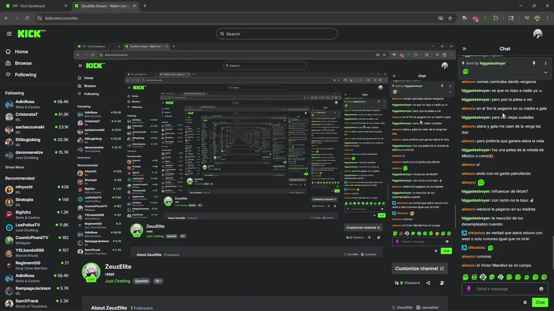Expand followed channels with Show More
This screenshot has width=554, height=311.
[15, 167]
